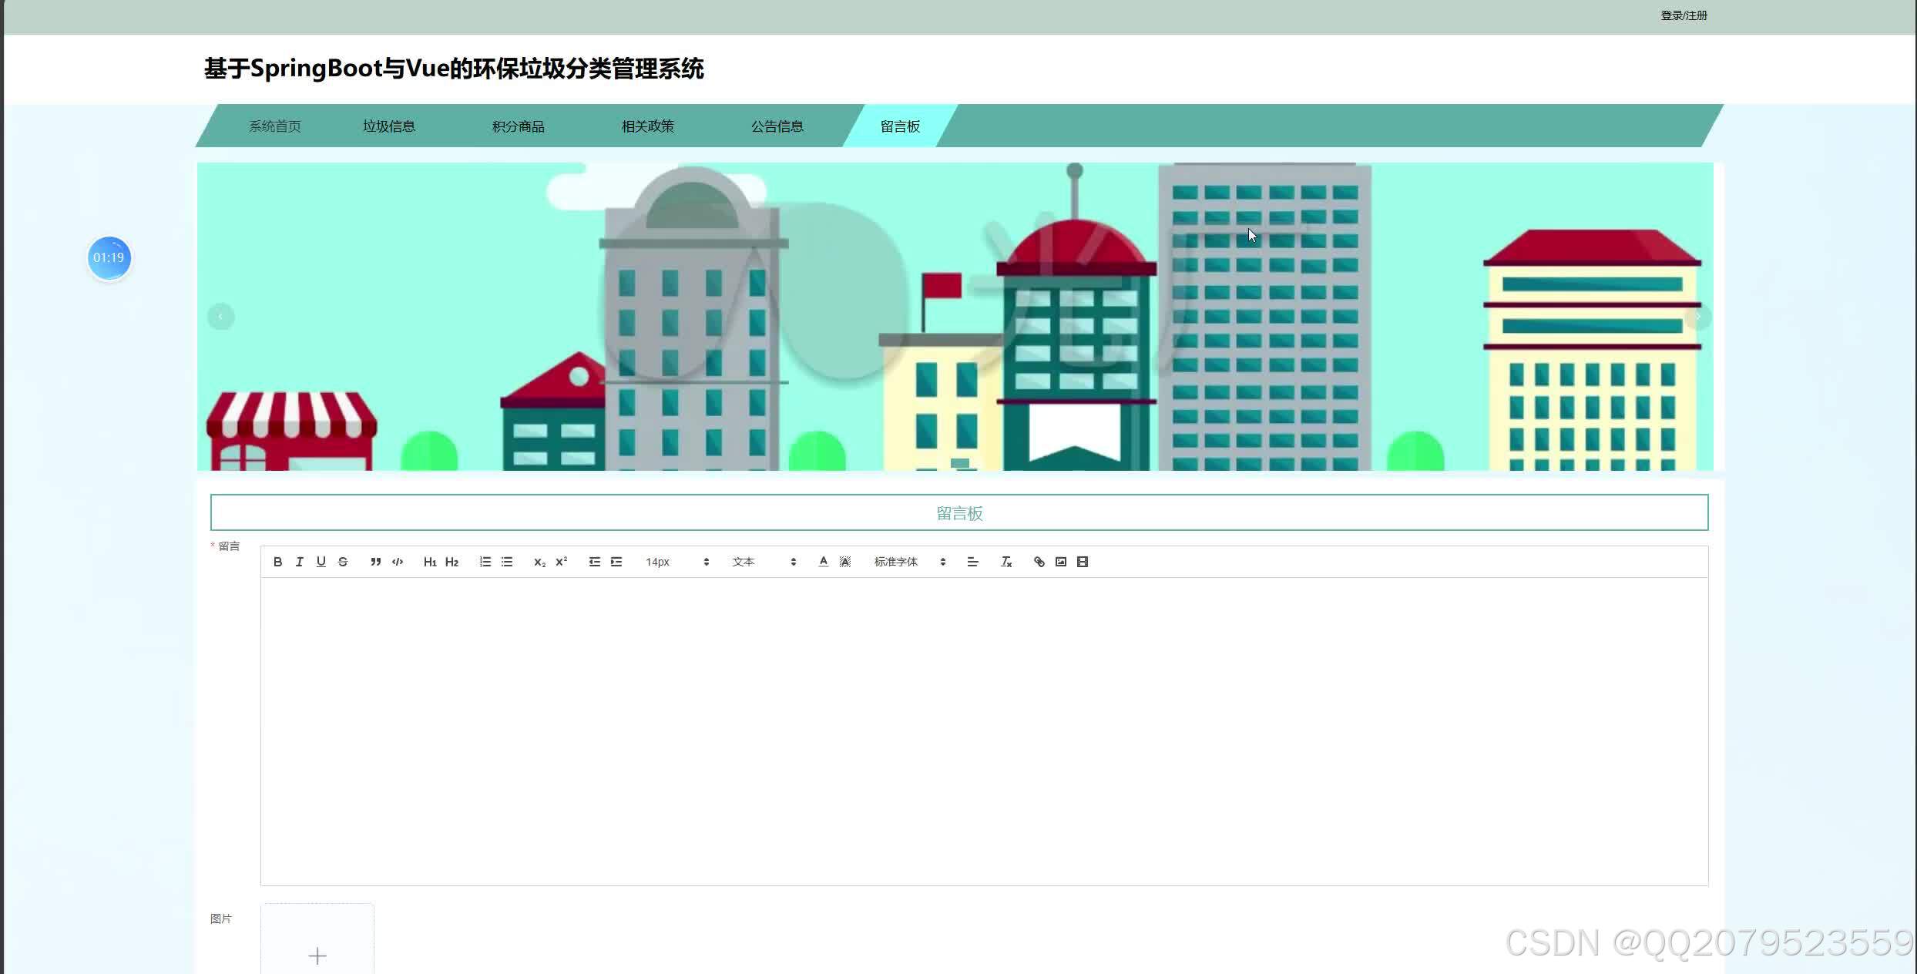1917x974 pixels.
Task: Insert a code block with the code icon
Action: [x=398, y=562]
